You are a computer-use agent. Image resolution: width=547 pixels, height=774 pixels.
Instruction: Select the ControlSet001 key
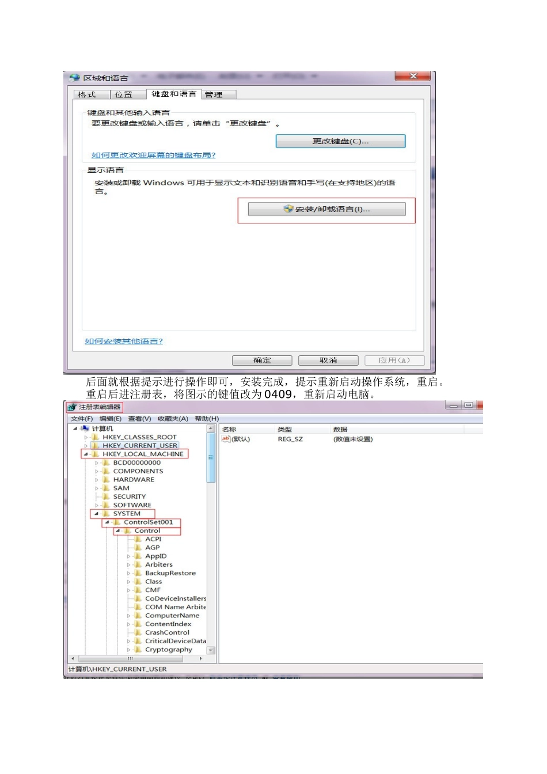148,522
